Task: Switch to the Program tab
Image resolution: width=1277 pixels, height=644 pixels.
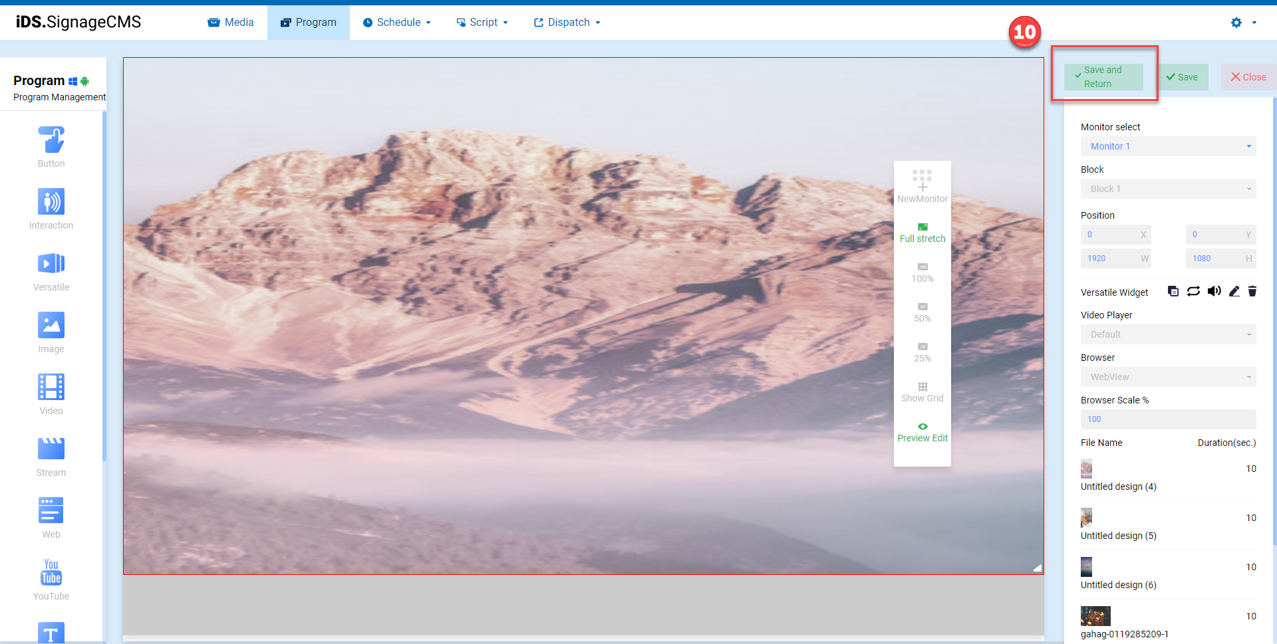Action: pos(309,23)
